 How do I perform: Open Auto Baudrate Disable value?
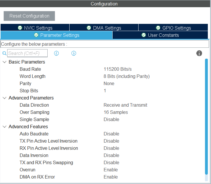[x=111, y=134]
